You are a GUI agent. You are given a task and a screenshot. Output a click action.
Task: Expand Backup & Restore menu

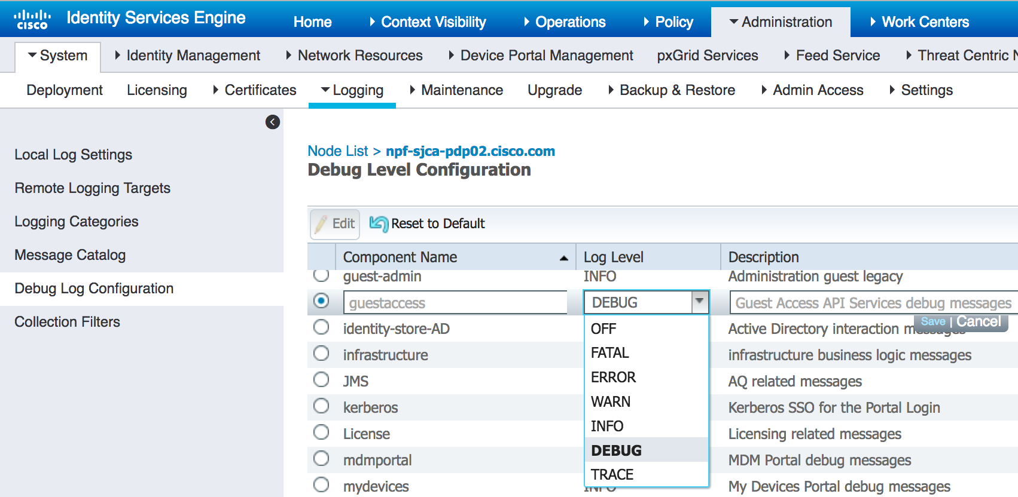(672, 90)
